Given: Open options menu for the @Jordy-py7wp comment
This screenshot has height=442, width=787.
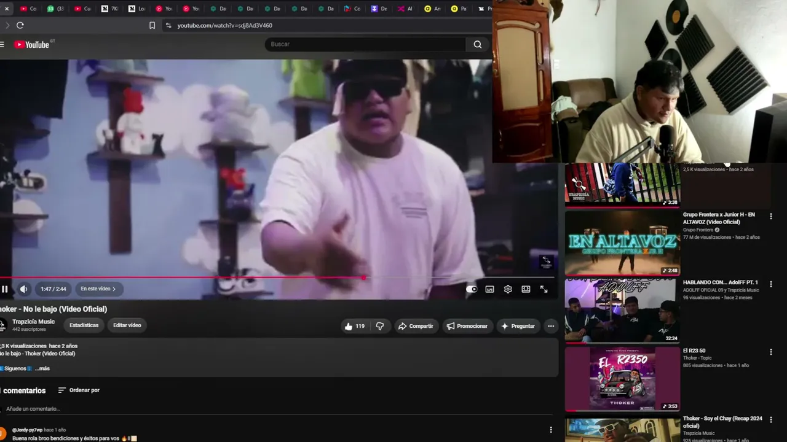Looking at the screenshot, I should pos(551,430).
